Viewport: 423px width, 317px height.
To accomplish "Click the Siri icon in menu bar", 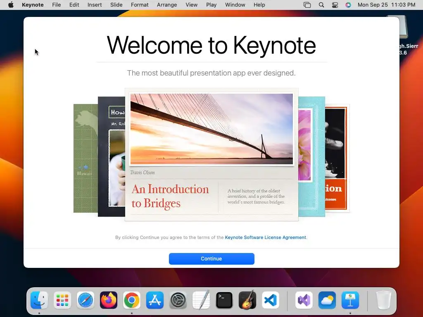I will 348,5.
